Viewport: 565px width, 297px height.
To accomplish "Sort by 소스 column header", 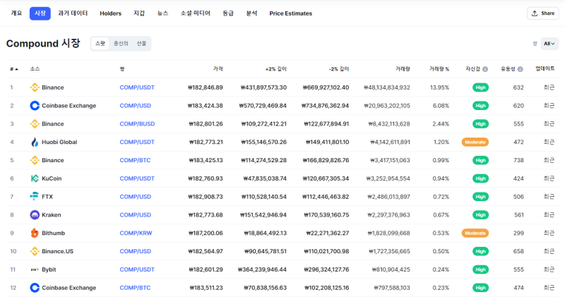I will point(35,69).
